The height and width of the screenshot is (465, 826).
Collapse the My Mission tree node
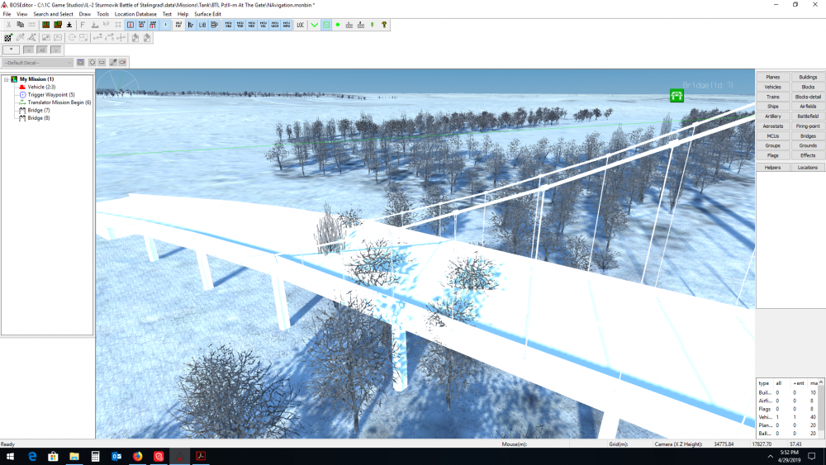pos(7,79)
